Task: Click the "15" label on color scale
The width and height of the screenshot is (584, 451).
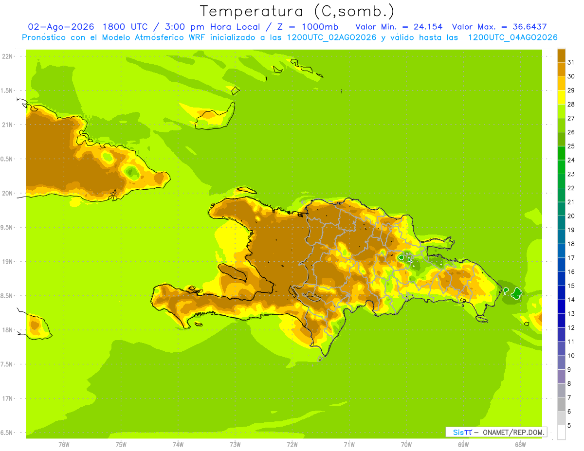Action: click(571, 286)
